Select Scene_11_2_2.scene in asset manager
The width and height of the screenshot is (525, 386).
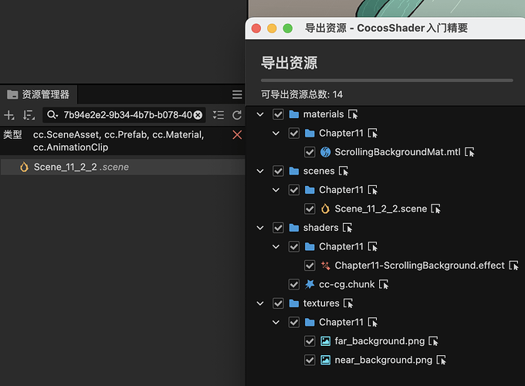point(123,167)
